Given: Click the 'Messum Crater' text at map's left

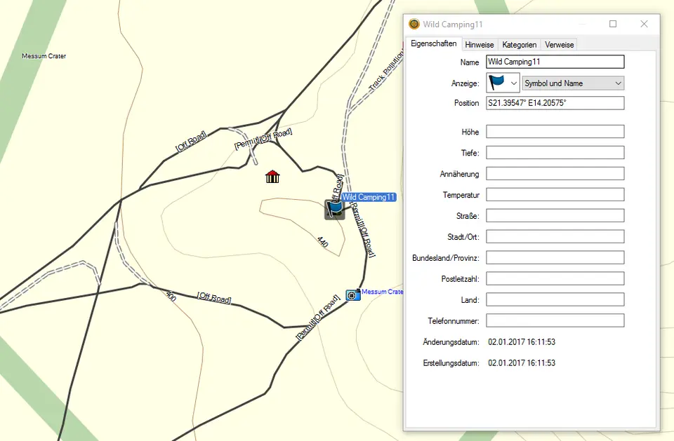Looking at the screenshot, I should (x=44, y=56).
